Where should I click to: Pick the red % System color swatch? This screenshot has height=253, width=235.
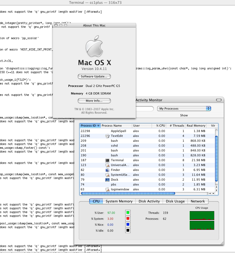click(x=128, y=218)
